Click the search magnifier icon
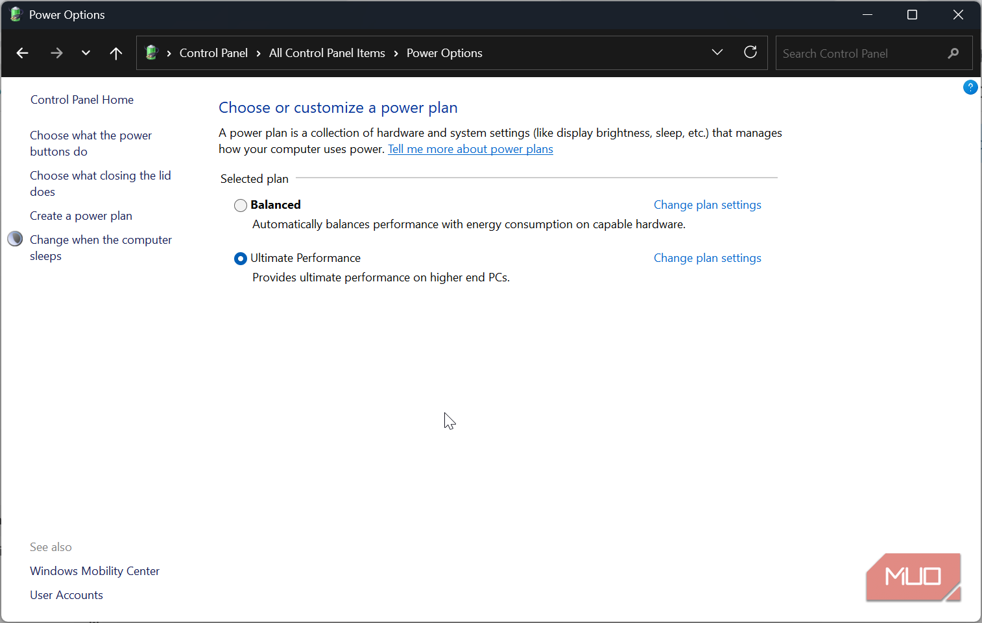The width and height of the screenshot is (982, 623). (x=953, y=53)
